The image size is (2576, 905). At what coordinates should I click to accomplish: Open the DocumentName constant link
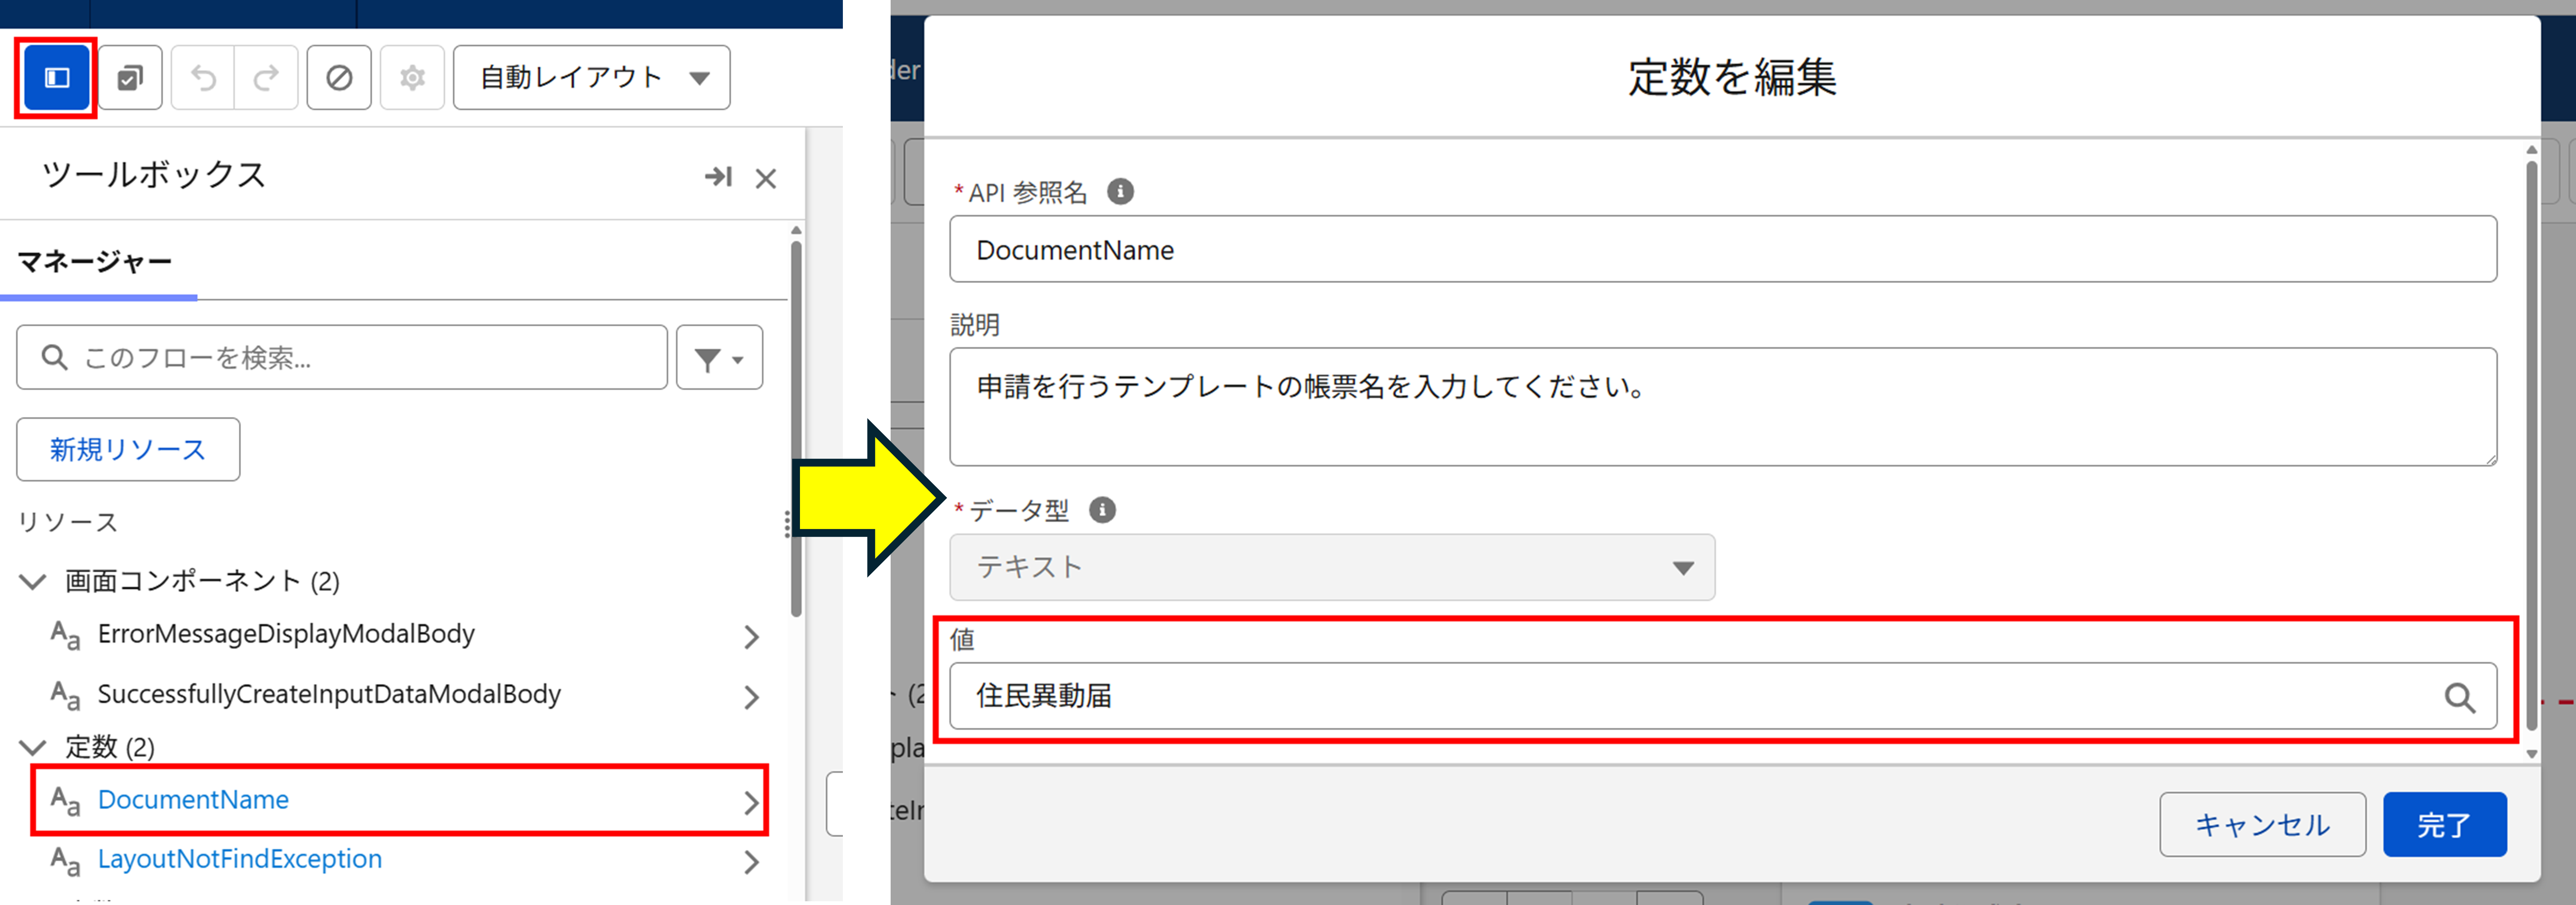pyautogui.click(x=193, y=800)
